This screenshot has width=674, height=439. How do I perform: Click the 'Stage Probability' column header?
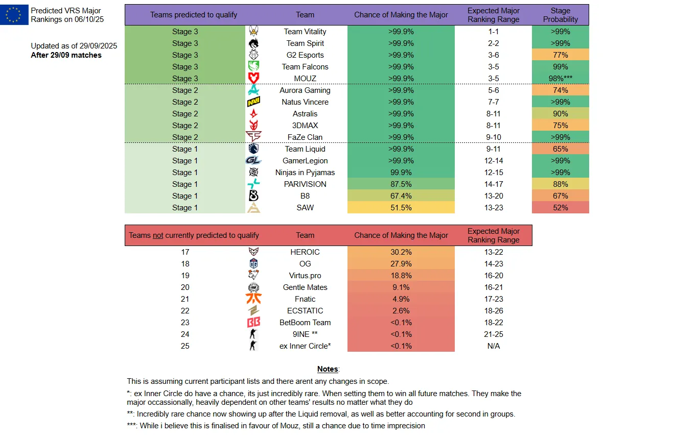(560, 15)
